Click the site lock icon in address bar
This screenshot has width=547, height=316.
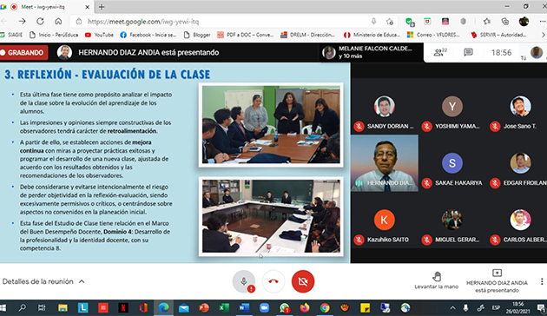(79, 22)
